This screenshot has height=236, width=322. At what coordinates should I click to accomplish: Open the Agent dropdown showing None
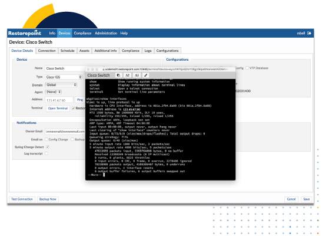pyautogui.click(x=53, y=92)
